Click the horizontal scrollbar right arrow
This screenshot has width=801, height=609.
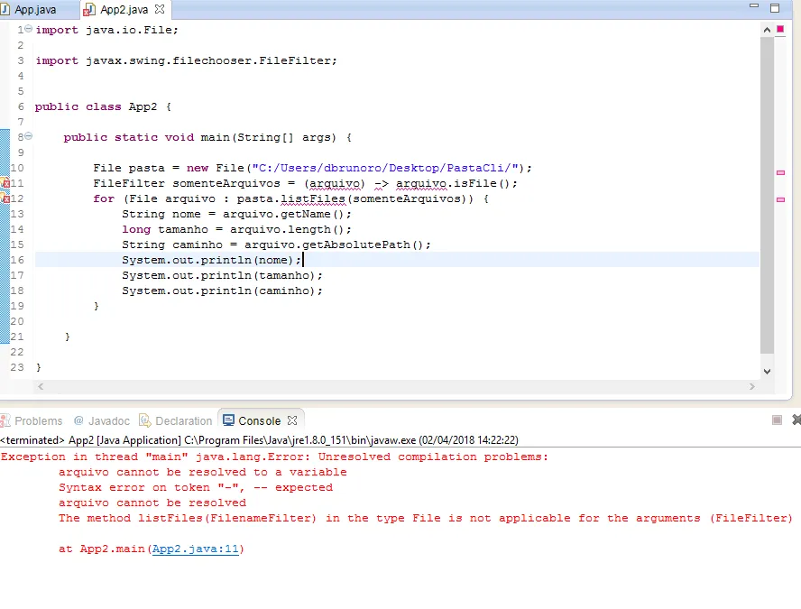[x=752, y=387]
